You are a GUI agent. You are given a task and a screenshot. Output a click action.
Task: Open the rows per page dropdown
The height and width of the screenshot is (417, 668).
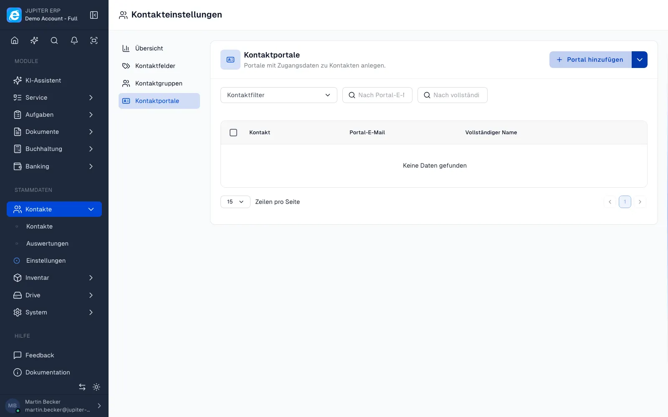tap(235, 202)
